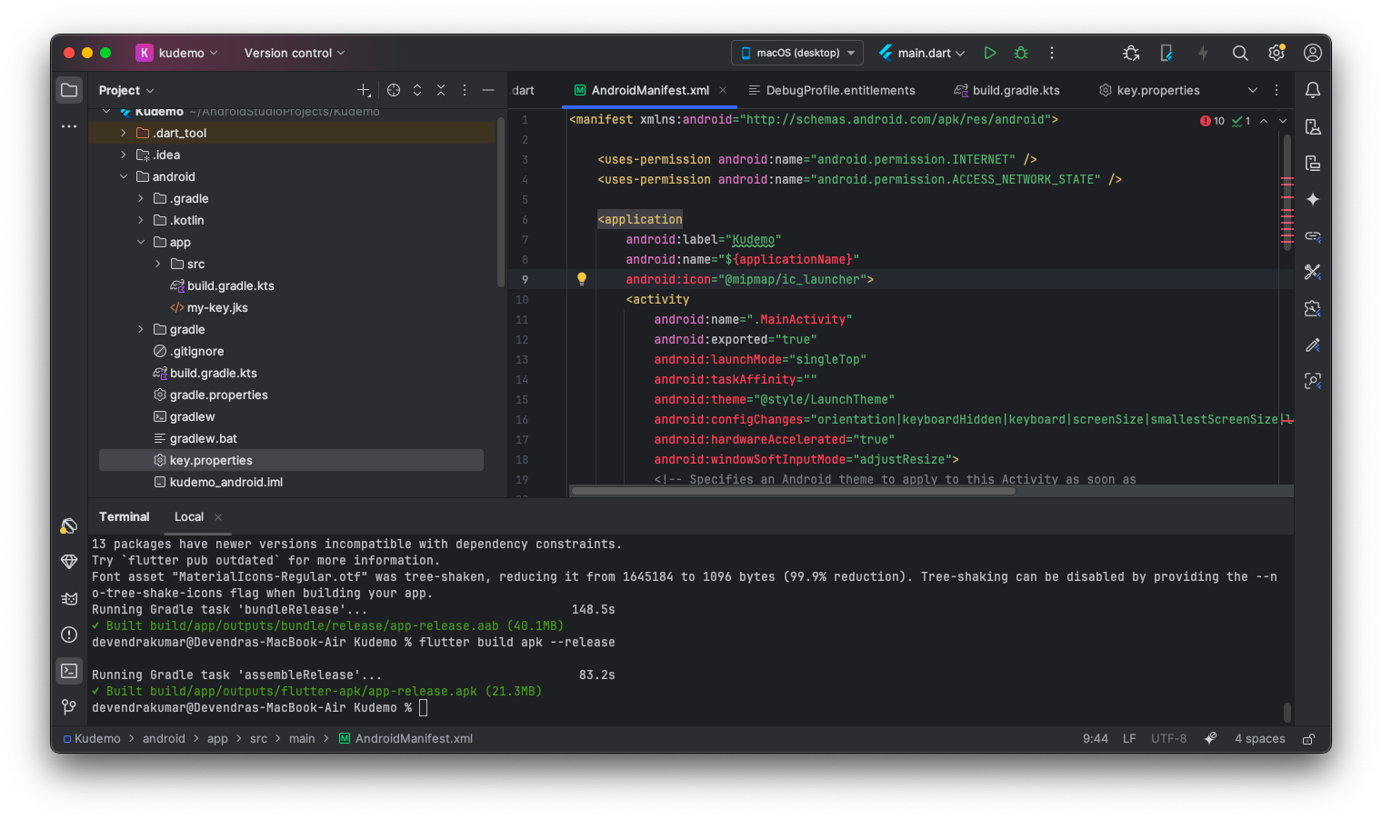
Task: Click the 10 errors indicator in editor
Action: pos(1212,121)
